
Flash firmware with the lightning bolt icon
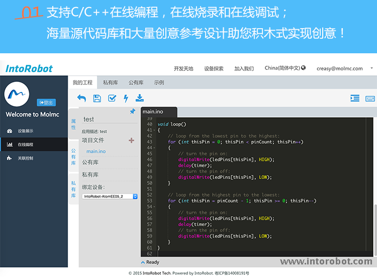point(126,99)
